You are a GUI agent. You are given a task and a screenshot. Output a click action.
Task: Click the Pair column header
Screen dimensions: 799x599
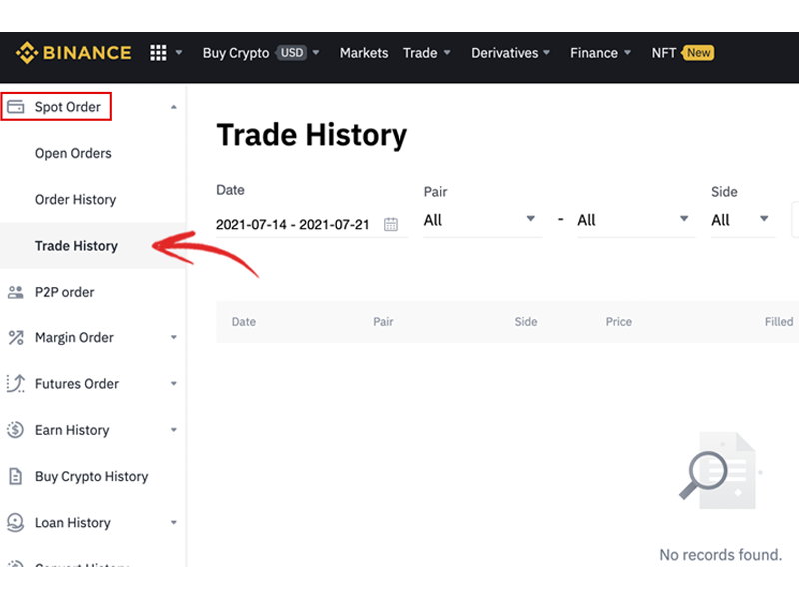coord(383,321)
